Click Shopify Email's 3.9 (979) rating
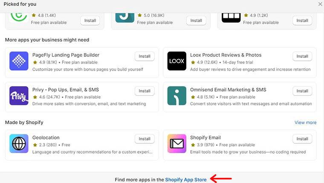This screenshot has width=324, height=183. tap(202, 145)
